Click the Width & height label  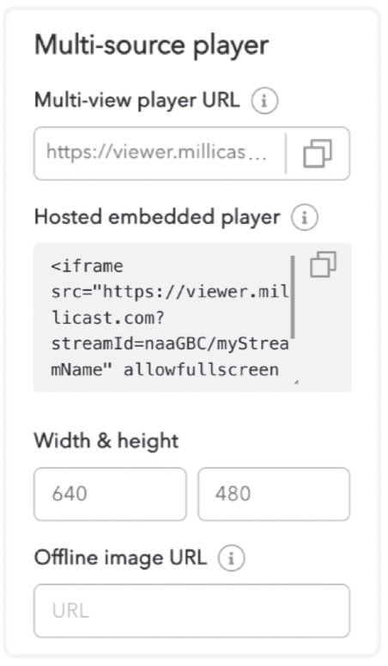click(106, 441)
